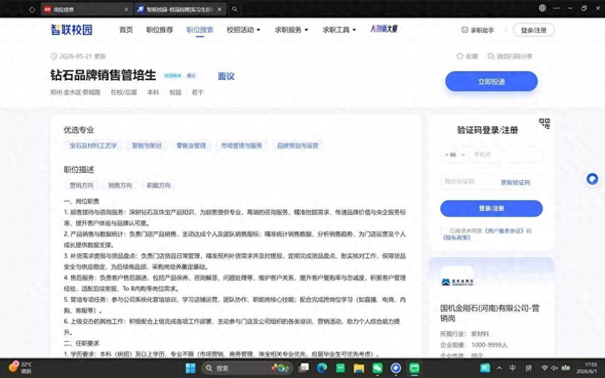Viewport: 605px width, 378px height.
Task: Open Task View on the taskbar
Action: point(304,368)
